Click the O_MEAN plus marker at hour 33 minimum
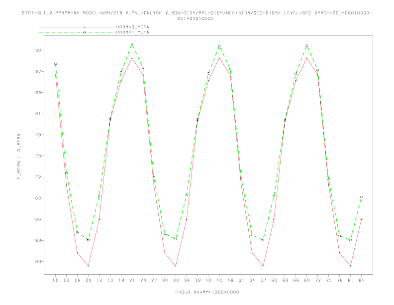Screen dimensions: 394x305 pyautogui.click(x=176, y=266)
